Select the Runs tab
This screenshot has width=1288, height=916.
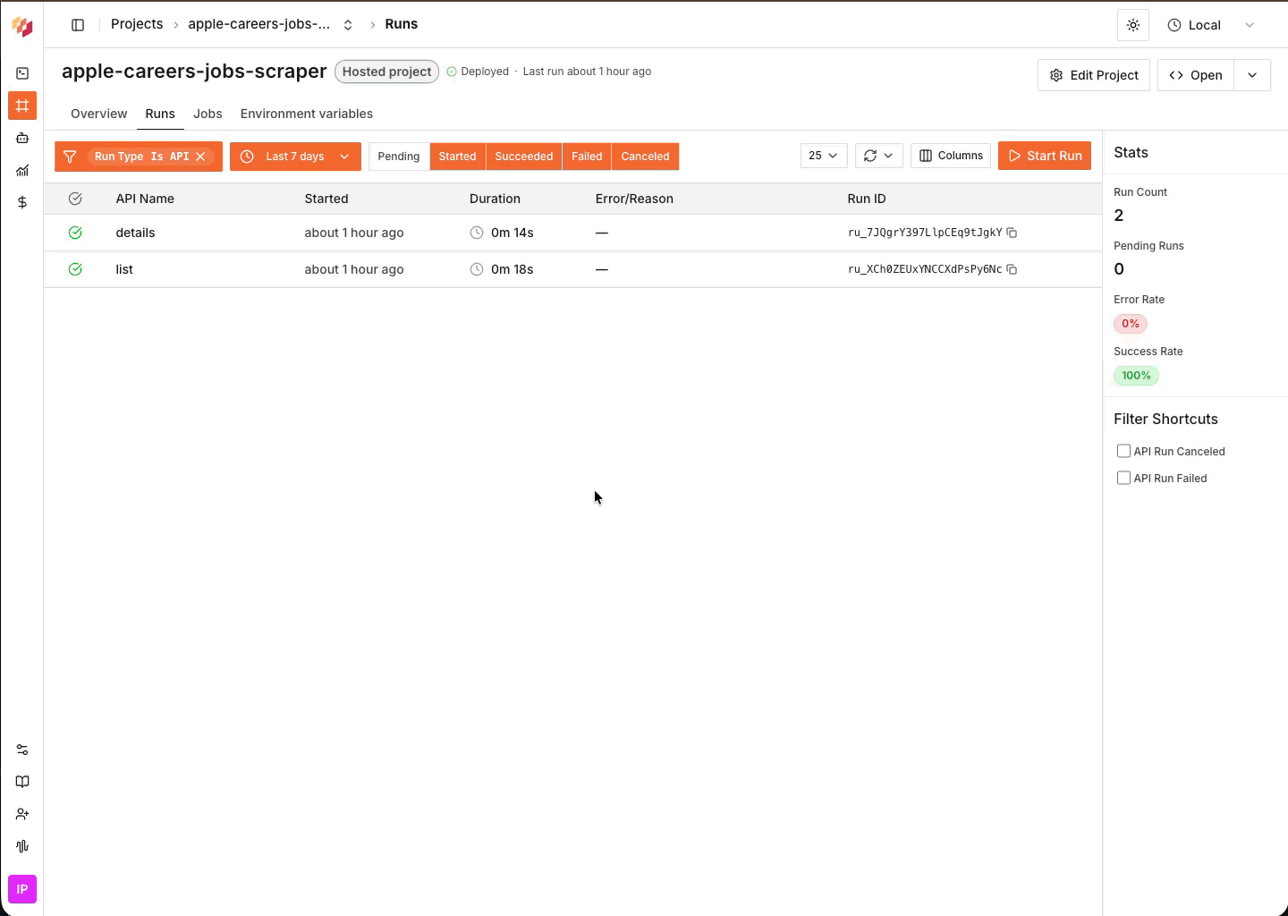(x=160, y=114)
